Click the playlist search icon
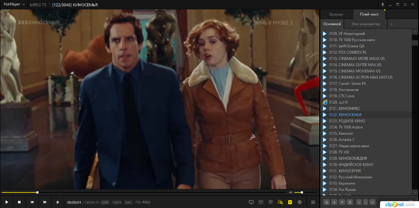 (x=280, y=202)
